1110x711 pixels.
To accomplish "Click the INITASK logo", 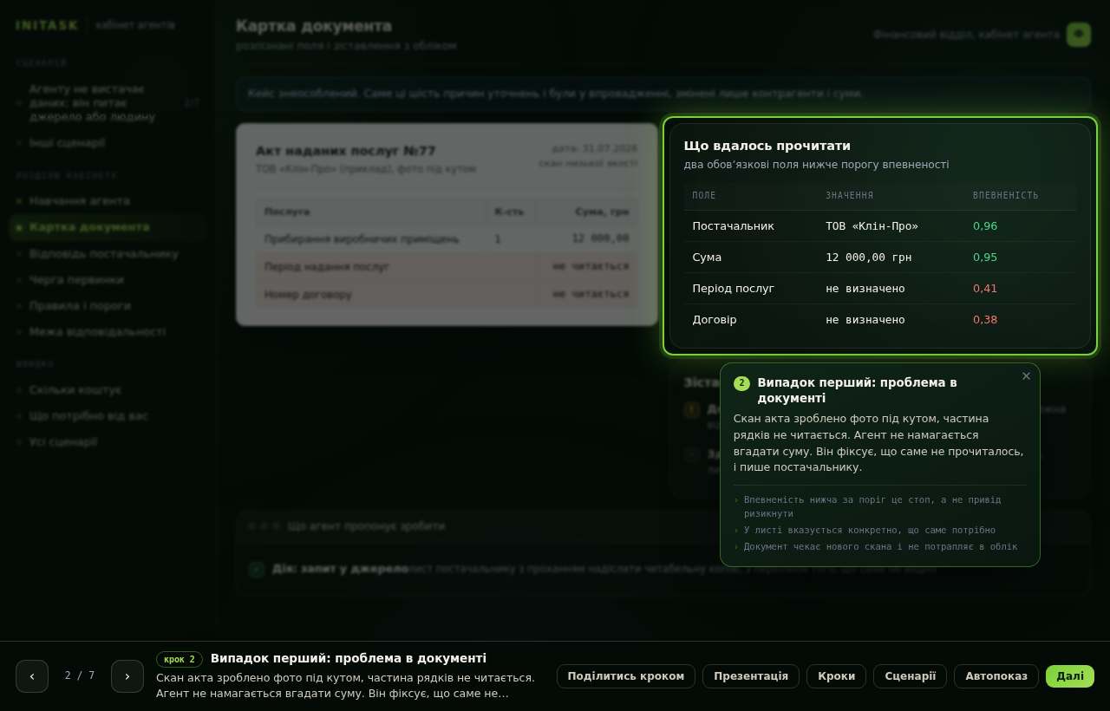I will [47, 25].
